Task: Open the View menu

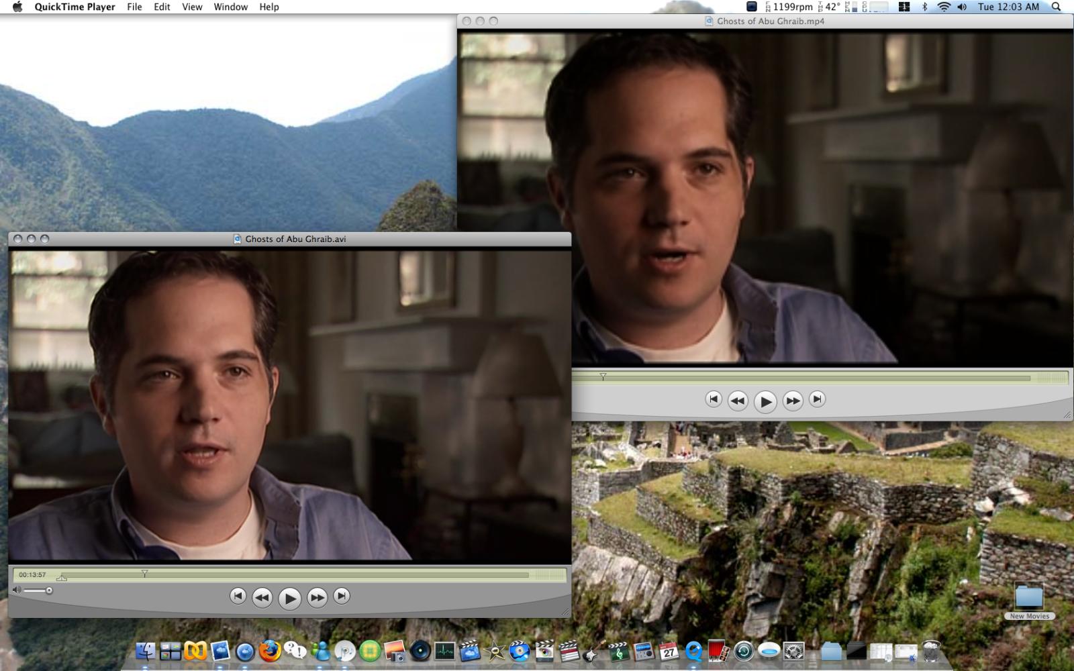Action: coord(192,7)
